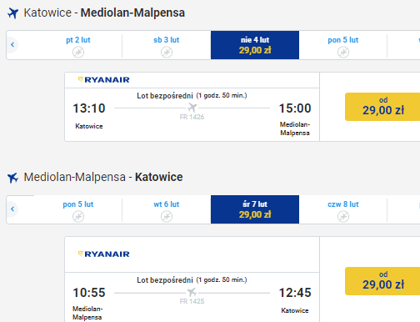Click the returning plane icon beside Mediolan-Malpensa heading
This screenshot has height=322, width=420.
(x=12, y=178)
